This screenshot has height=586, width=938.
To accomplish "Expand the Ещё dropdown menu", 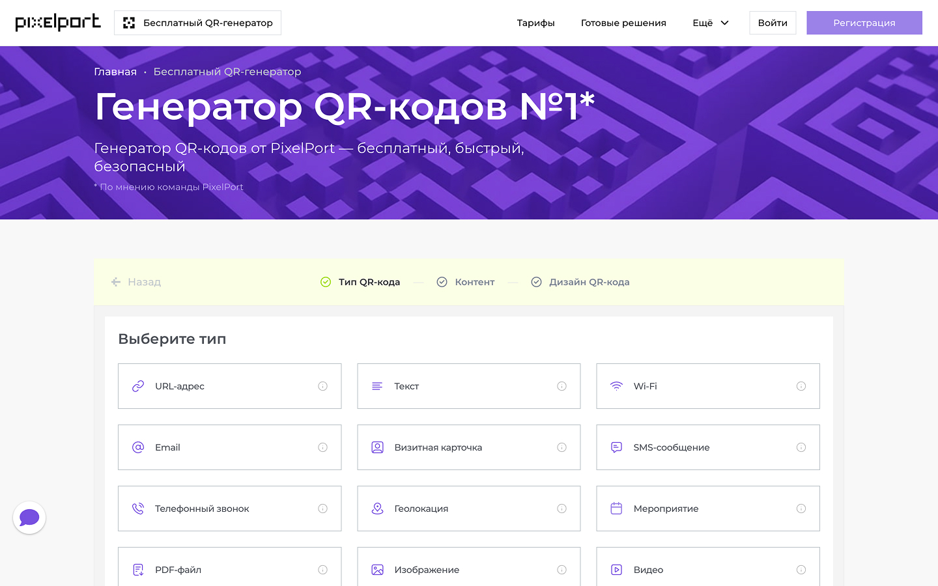I will [x=710, y=23].
